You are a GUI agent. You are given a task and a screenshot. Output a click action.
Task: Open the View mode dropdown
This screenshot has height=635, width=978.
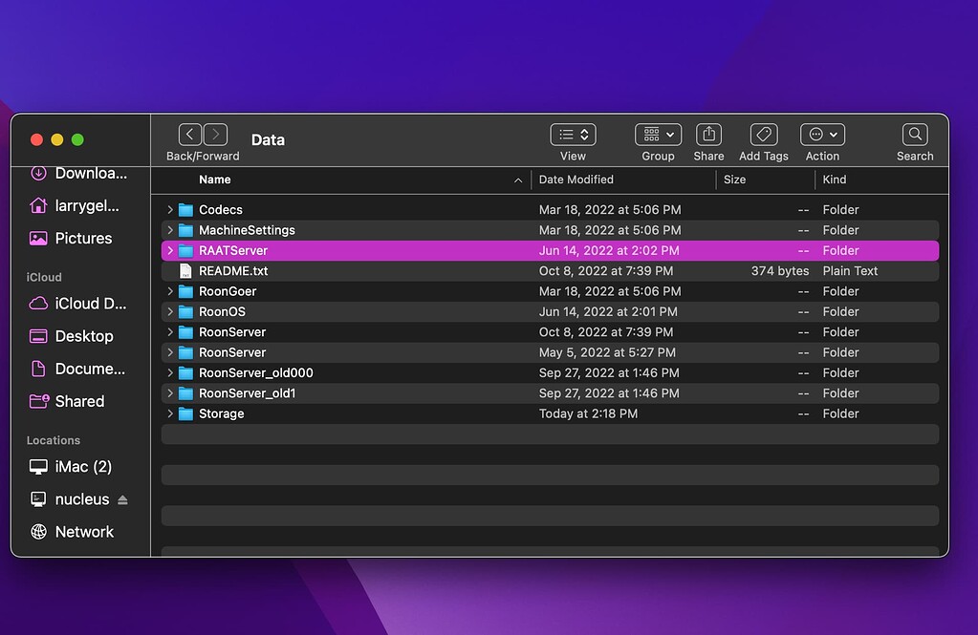[x=573, y=134]
